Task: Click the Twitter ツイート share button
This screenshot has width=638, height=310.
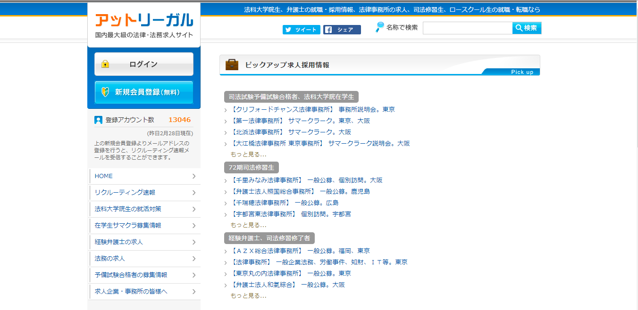Action: tap(301, 30)
